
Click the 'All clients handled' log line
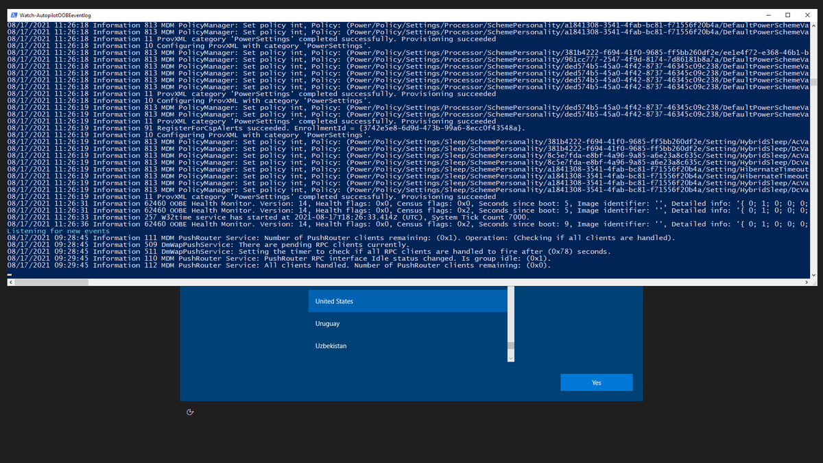coord(279,265)
